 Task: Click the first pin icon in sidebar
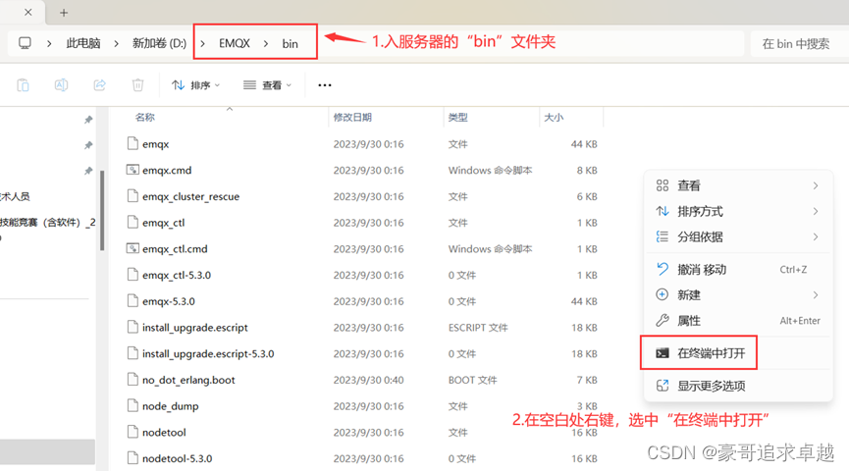pyautogui.click(x=88, y=120)
